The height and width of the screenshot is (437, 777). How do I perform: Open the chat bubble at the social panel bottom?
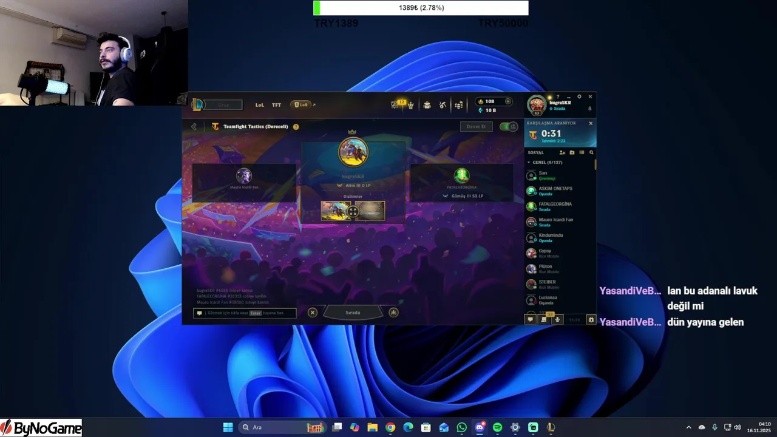point(531,319)
